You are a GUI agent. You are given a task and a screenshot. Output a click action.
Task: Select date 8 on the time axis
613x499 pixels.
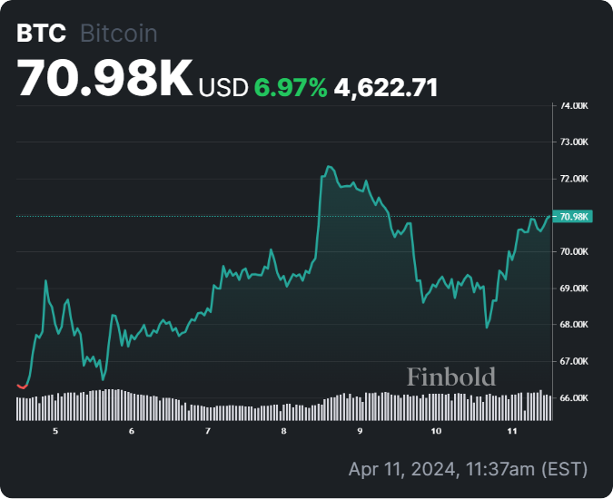[284, 431]
